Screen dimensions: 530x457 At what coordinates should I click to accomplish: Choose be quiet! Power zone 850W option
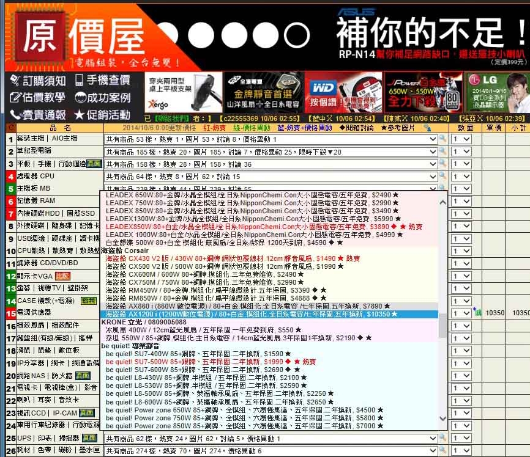click(x=269, y=426)
